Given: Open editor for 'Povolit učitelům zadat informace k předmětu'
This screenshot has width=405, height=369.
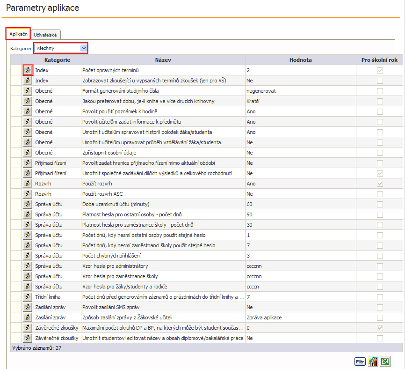Looking at the screenshot, I should [x=28, y=122].
